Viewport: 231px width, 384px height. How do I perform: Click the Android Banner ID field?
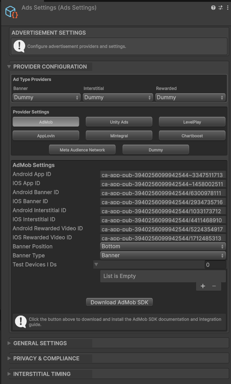click(163, 193)
